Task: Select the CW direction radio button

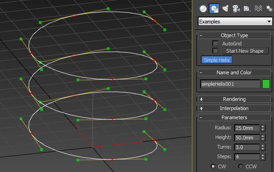Action: point(213,166)
